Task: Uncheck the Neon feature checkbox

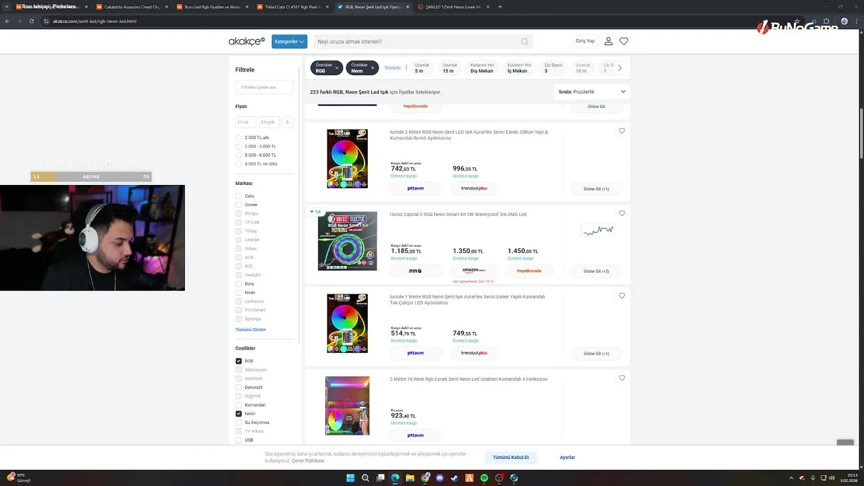Action: coord(238,414)
